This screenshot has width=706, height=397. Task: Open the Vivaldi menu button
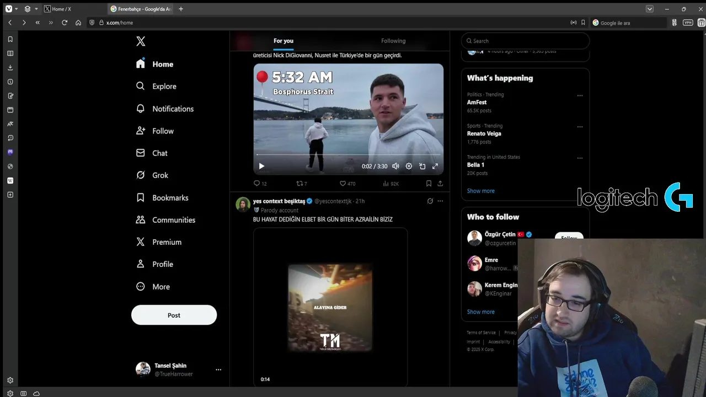8,9
